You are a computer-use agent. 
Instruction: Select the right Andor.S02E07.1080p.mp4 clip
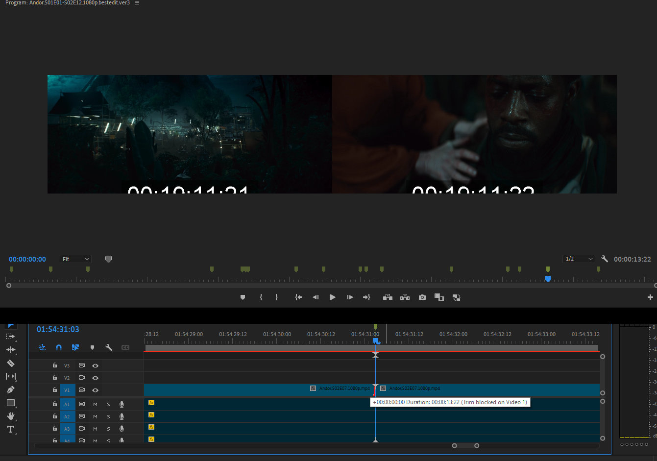[x=488, y=390]
